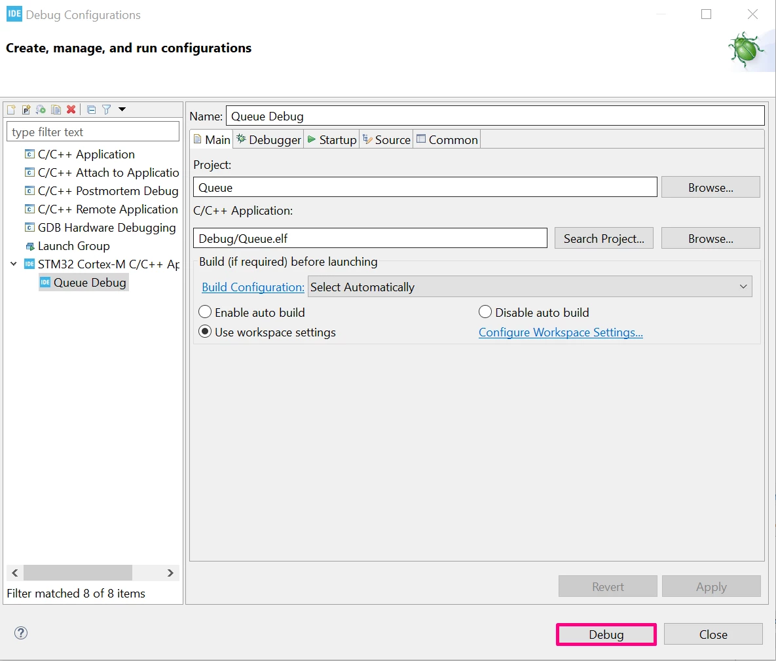Viewport: 776px width, 661px height.
Task: Click the Revert button
Action: coord(608,586)
